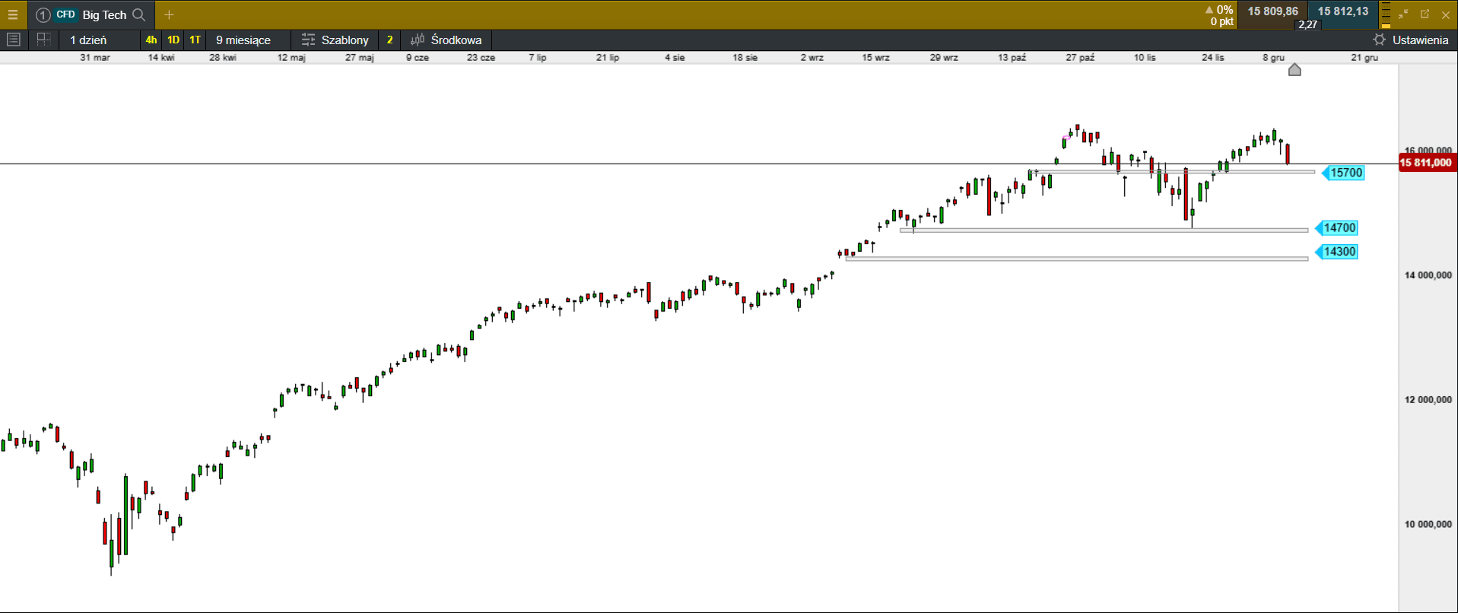
Task: Switch to the 1T weekly timeframe
Action: (x=195, y=40)
